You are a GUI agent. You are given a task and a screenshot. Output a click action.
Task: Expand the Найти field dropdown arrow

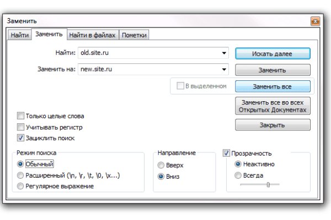pyautogui.click(x=225, y=53)
